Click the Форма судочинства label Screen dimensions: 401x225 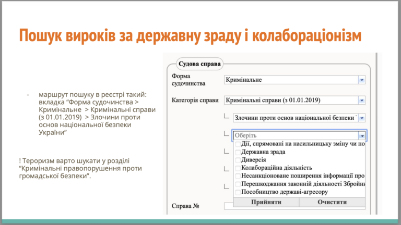188,80
